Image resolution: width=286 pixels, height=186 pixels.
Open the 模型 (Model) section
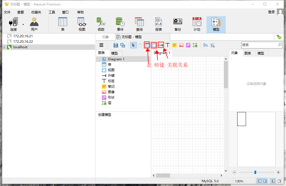click(x=216, y=24)
